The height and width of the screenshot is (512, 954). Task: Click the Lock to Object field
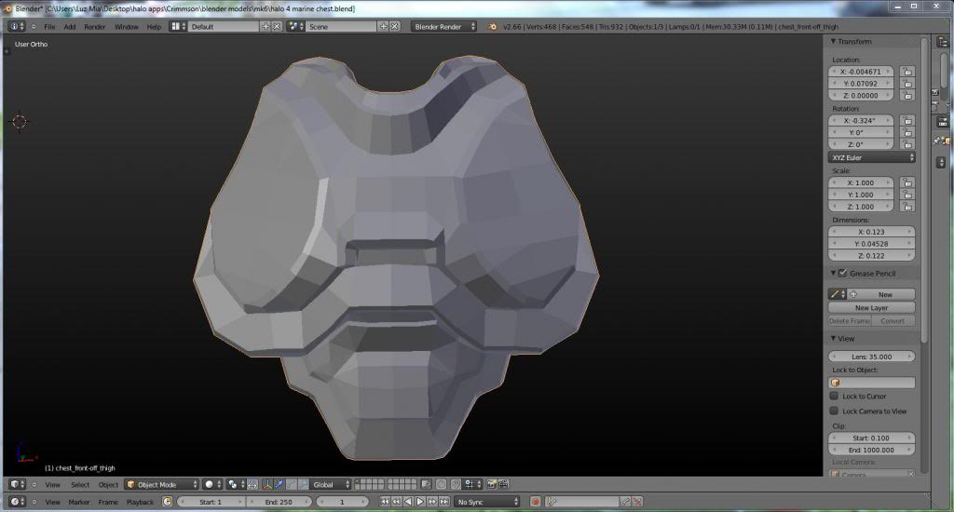tap(872, 384)
